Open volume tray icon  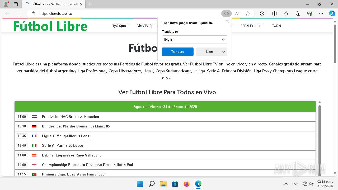click(311, 184)
